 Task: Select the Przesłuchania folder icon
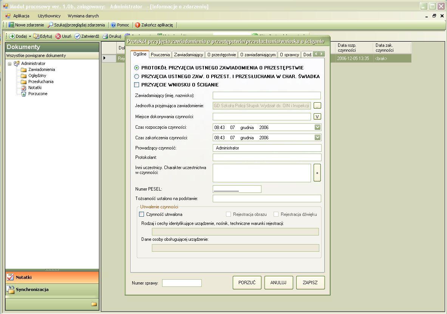pyautogui.click(x=24, y=82)
